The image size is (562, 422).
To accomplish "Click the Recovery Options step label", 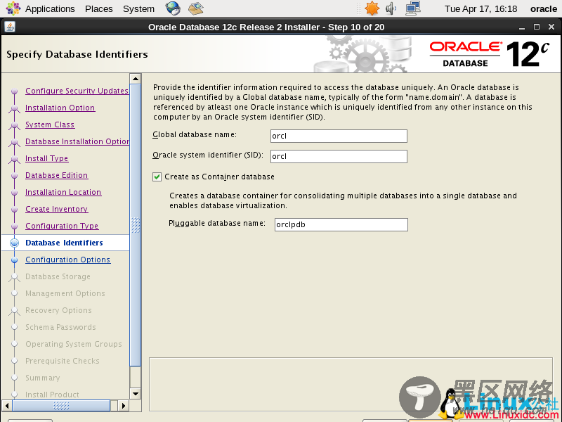I will 59,310.
